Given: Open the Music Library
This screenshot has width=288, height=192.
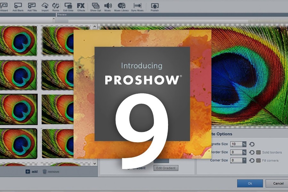Looking at the screenshot, I should (x=121, y=6).
